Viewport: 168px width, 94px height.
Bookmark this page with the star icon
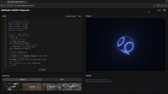154,5
